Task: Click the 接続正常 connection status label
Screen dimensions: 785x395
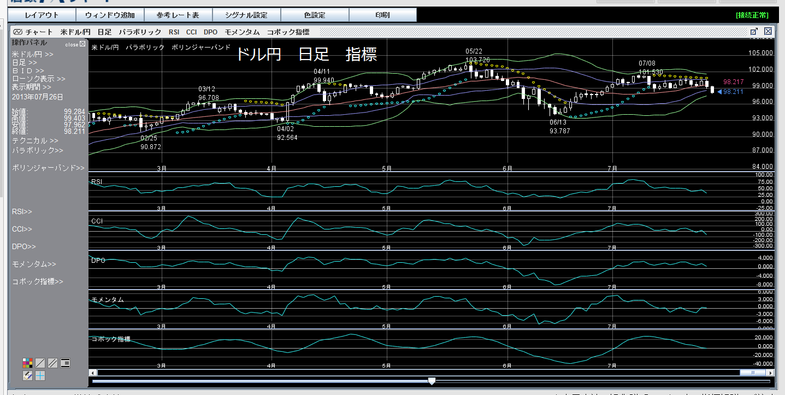Action: point(752,15)
